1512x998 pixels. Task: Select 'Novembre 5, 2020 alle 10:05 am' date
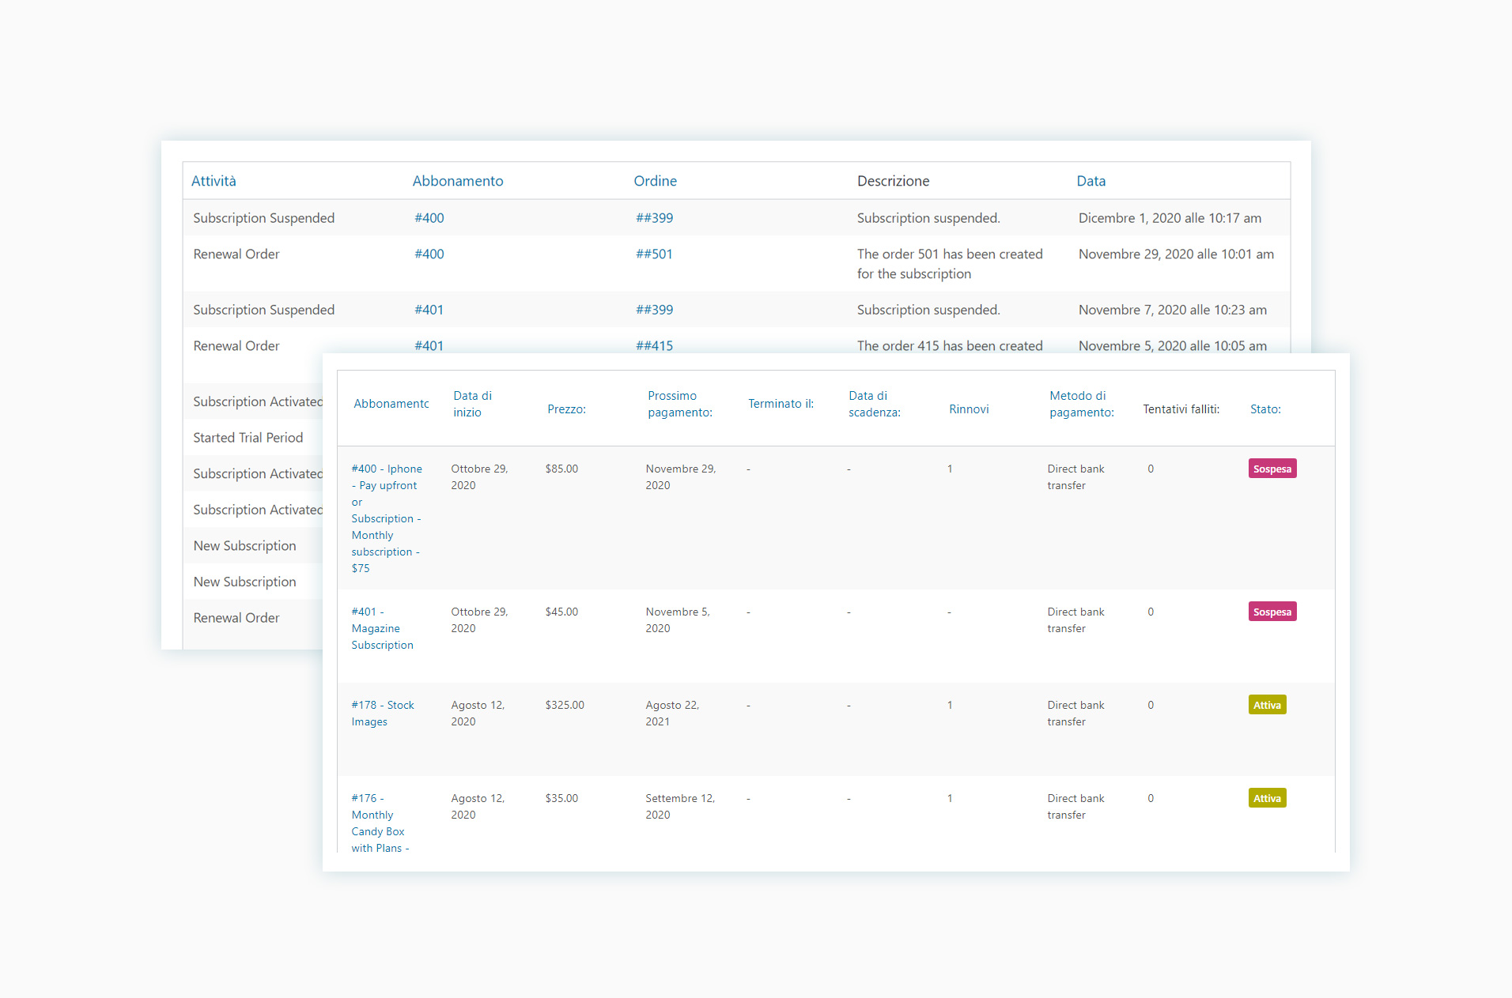tap(1173, 346)
